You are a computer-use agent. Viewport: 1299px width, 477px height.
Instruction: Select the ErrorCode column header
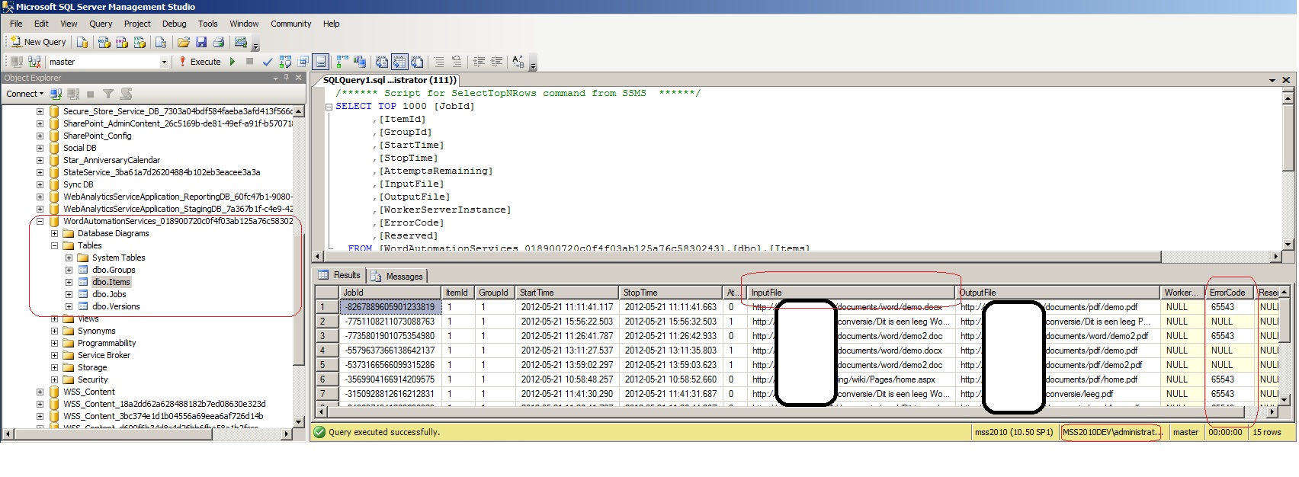pos(1227,293)
